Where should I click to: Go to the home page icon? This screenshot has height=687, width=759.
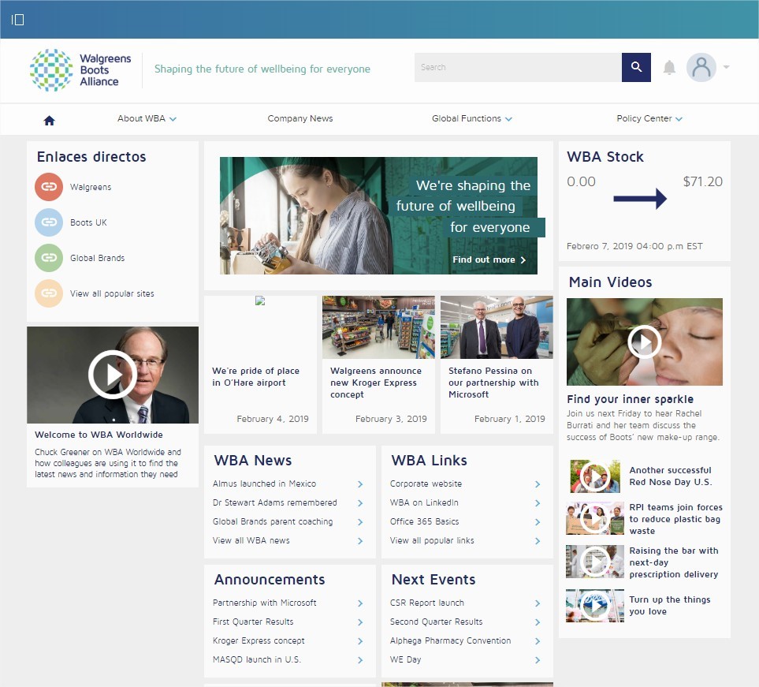pyautogui.click(x=50, y=120)
